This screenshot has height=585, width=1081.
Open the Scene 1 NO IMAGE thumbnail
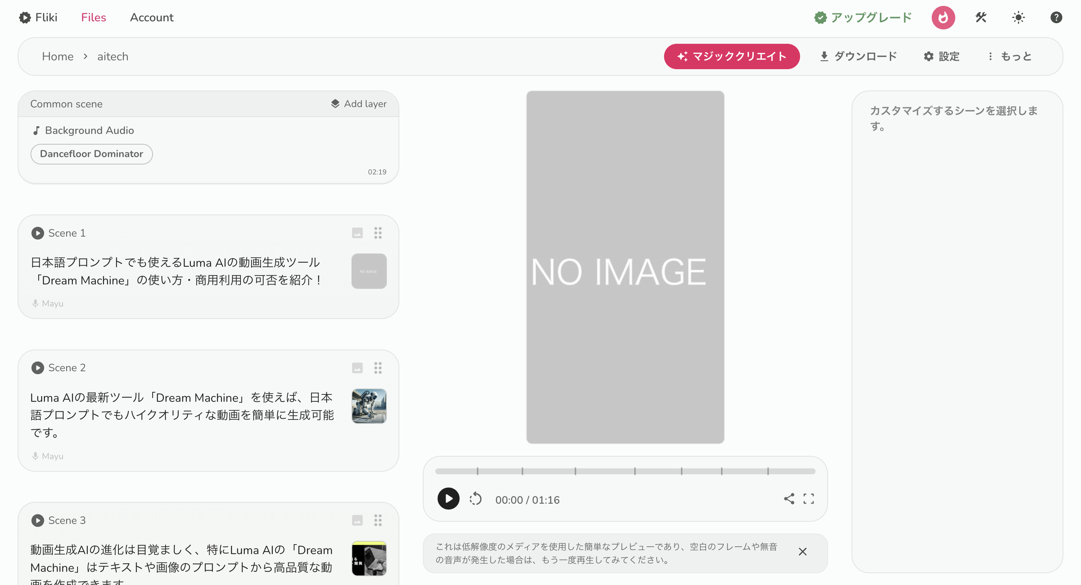click(x=369, y=271)
